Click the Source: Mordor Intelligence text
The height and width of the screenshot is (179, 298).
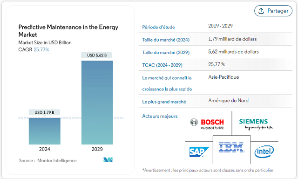[x=47, y=160]
